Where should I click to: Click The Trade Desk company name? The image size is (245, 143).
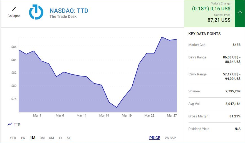(63, 16)
